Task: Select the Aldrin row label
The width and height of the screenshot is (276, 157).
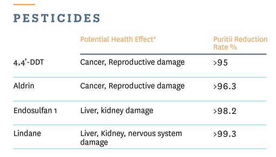Action: [x=24, y=86]
